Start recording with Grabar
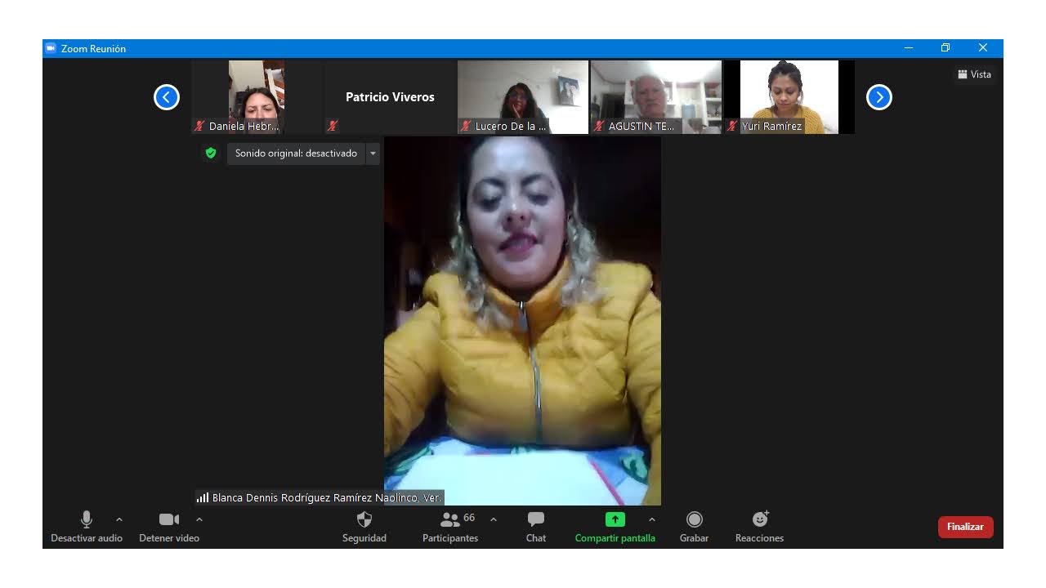 (x=695, y=527)
